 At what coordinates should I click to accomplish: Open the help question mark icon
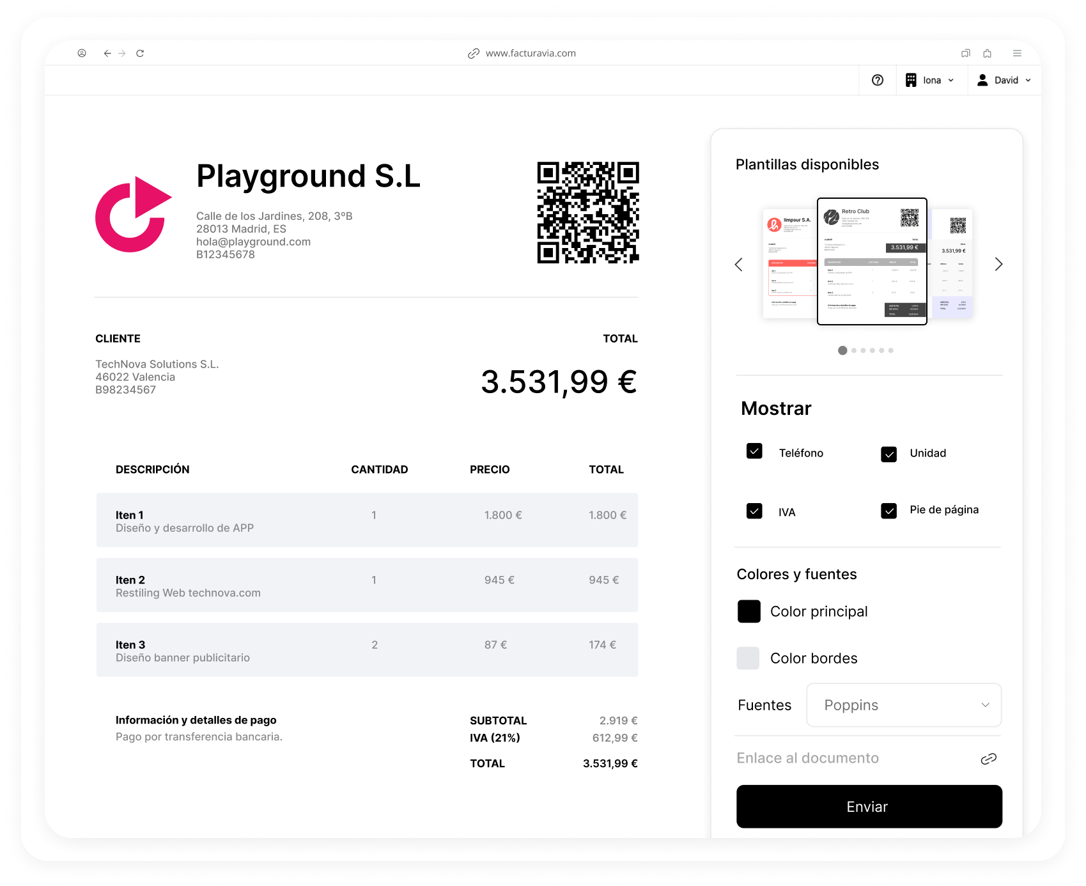coord(878,80)
